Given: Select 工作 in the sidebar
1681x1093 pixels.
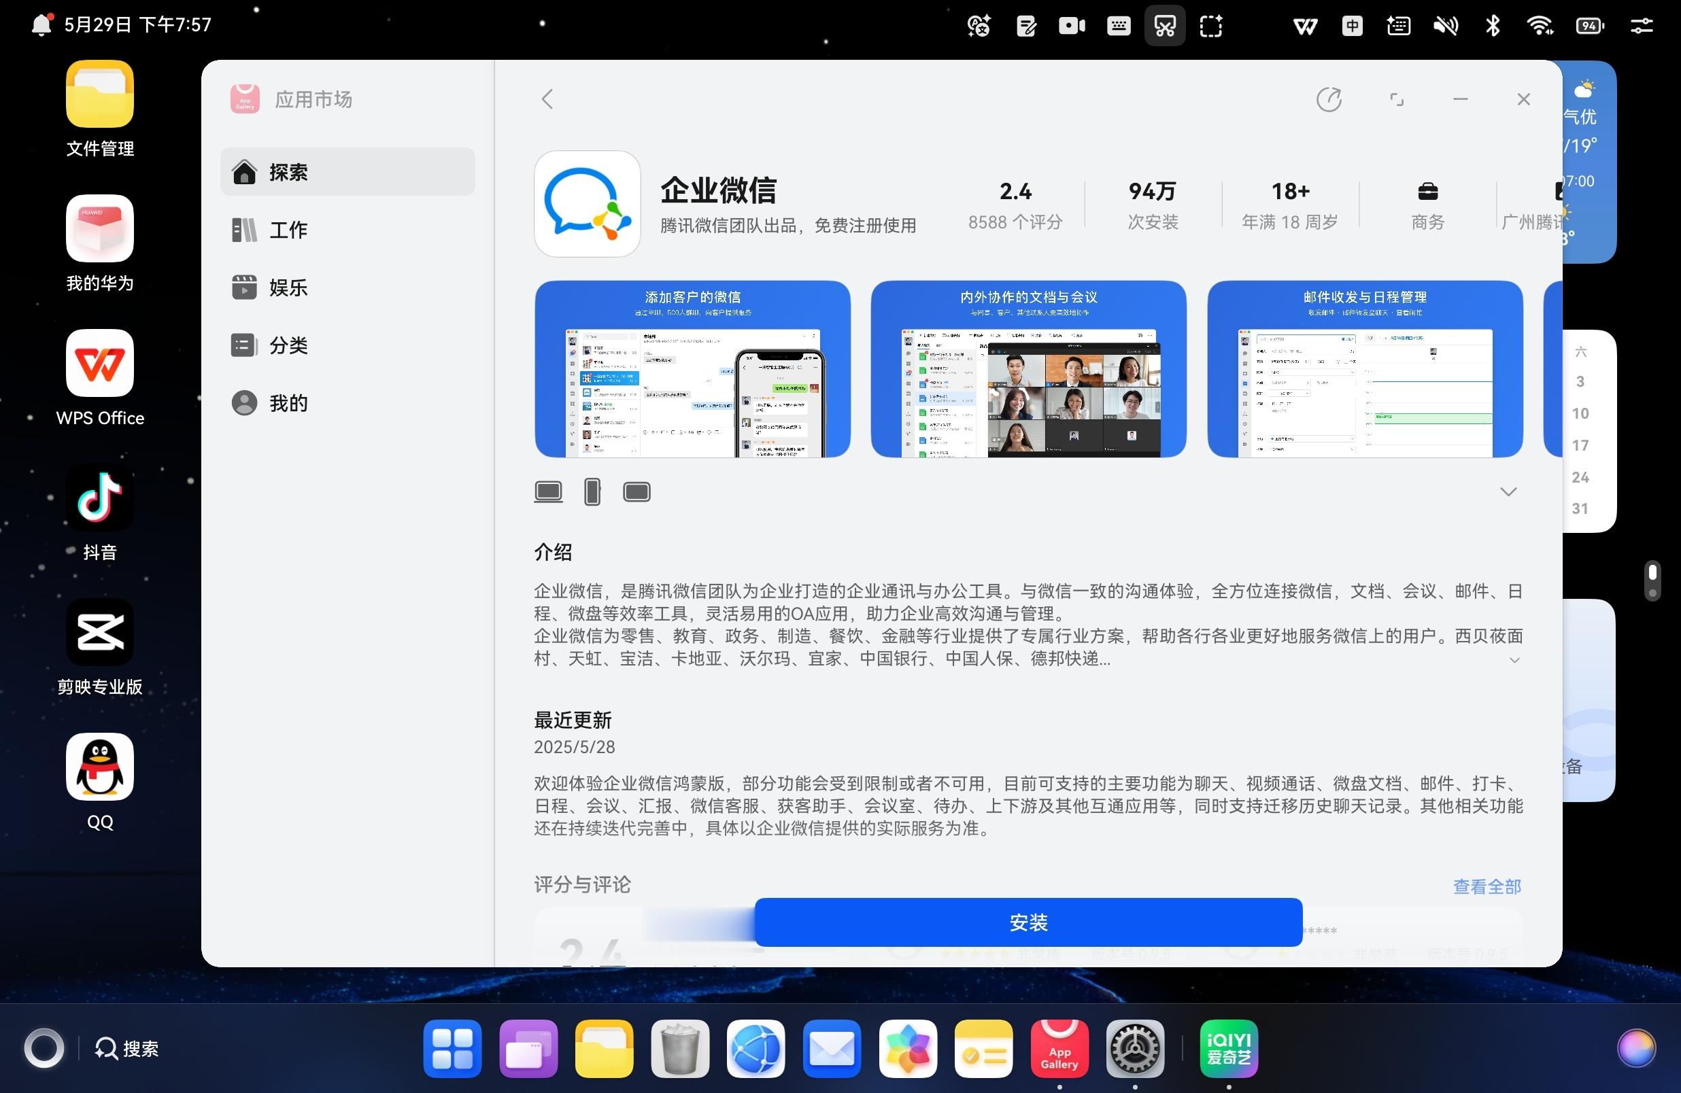Looking at the screenshot, I should pos(347,230).
